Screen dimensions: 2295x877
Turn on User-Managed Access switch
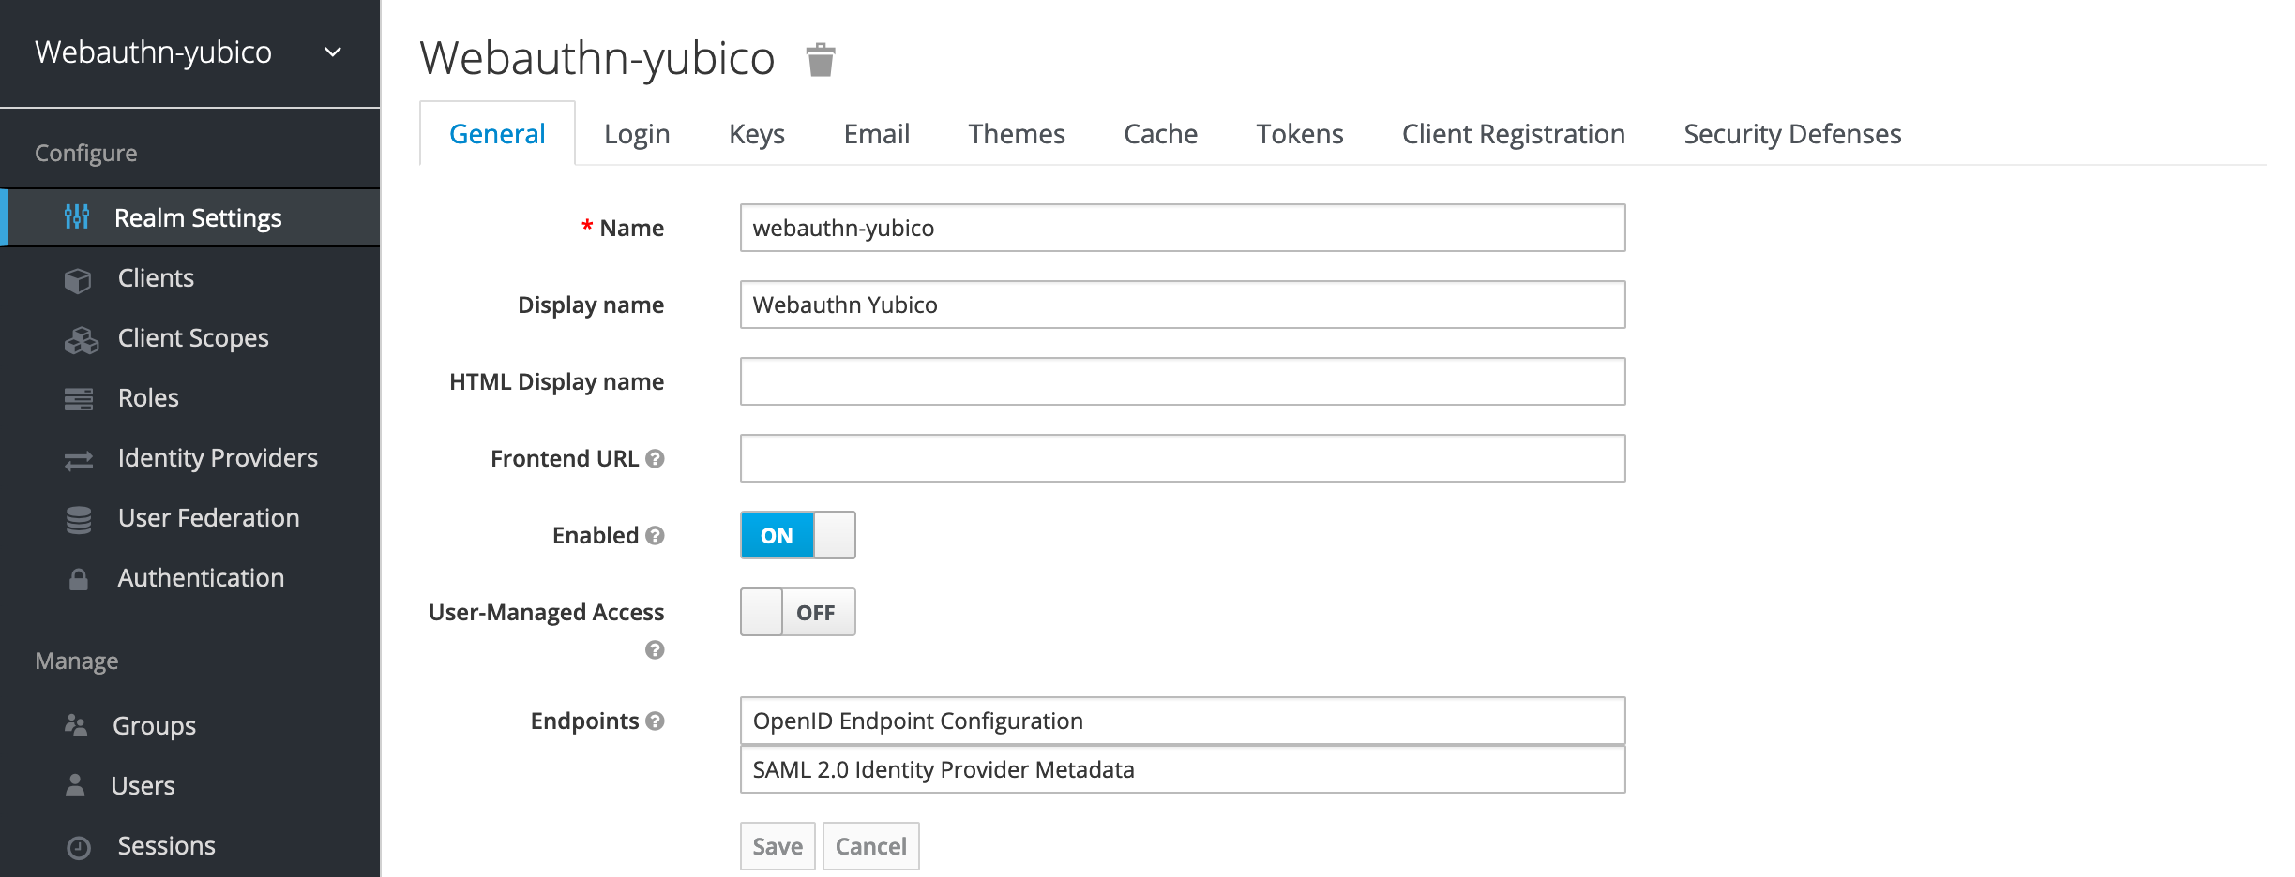797,612
